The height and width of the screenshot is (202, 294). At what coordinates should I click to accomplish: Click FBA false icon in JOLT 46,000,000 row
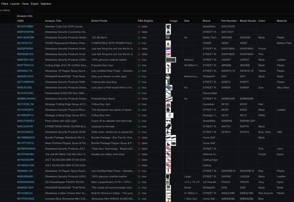139,165
